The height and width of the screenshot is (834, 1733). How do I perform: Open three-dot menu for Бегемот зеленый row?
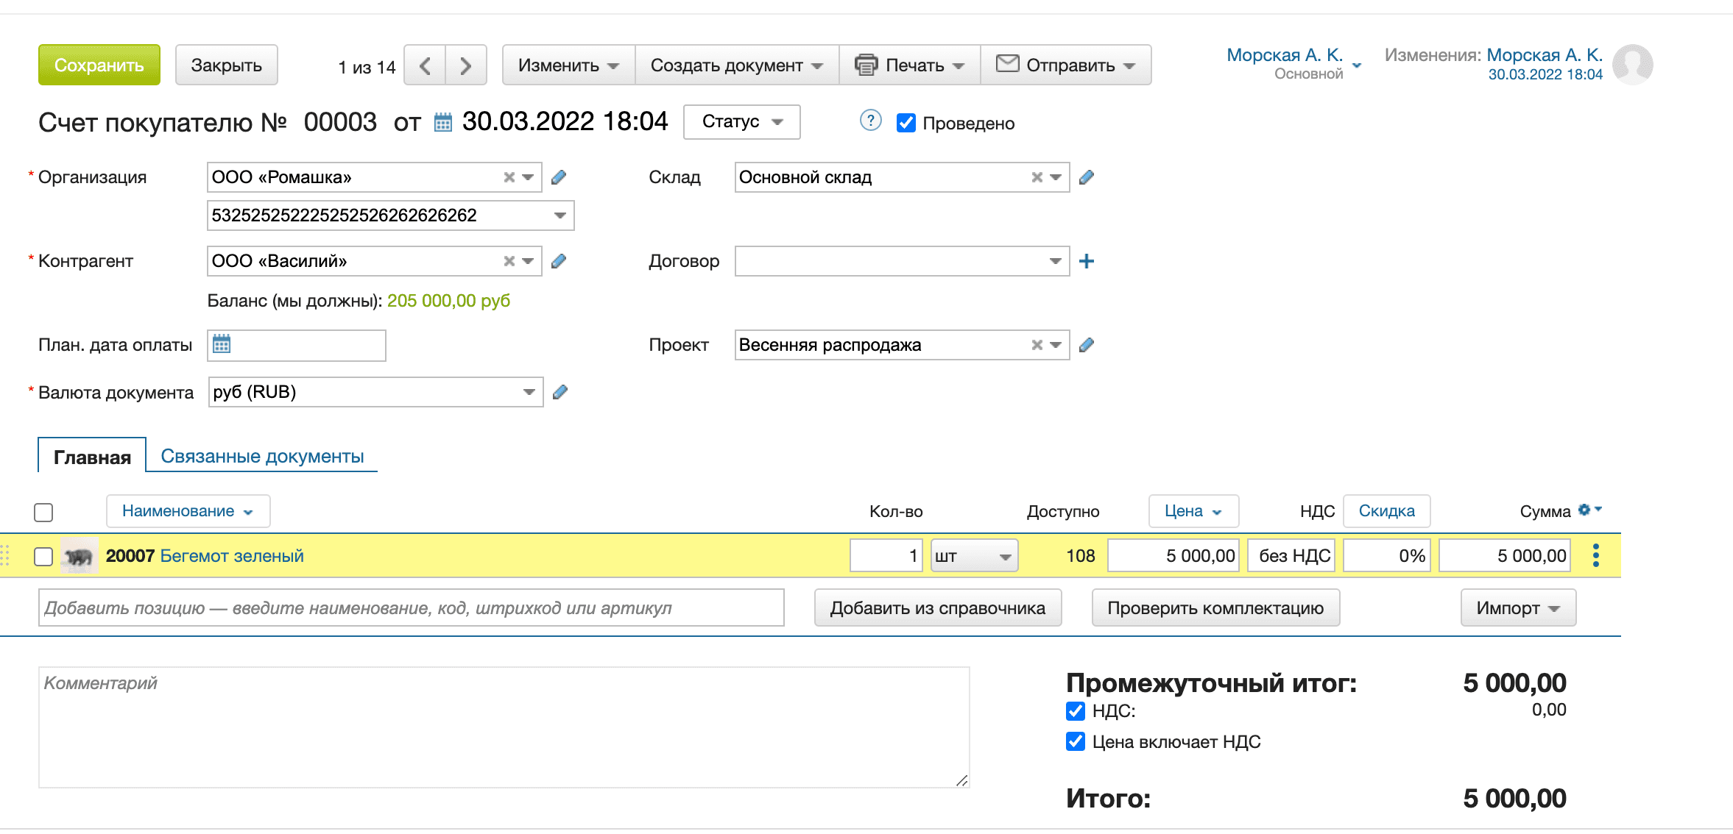tap(1595, 555)
